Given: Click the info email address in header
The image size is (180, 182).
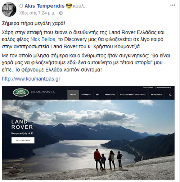Looking at the screenshot, I should [x=163, y=87].
